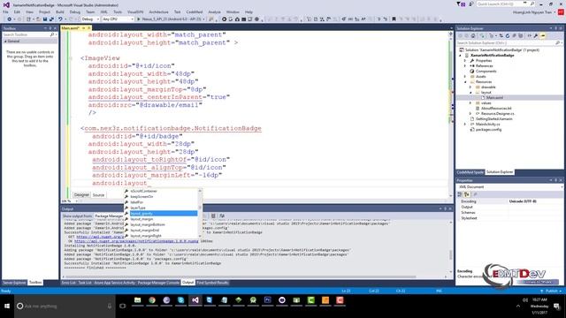Click the Undo toolbar icon
This screenshot has width=566, height=318.
pos(60,19)
